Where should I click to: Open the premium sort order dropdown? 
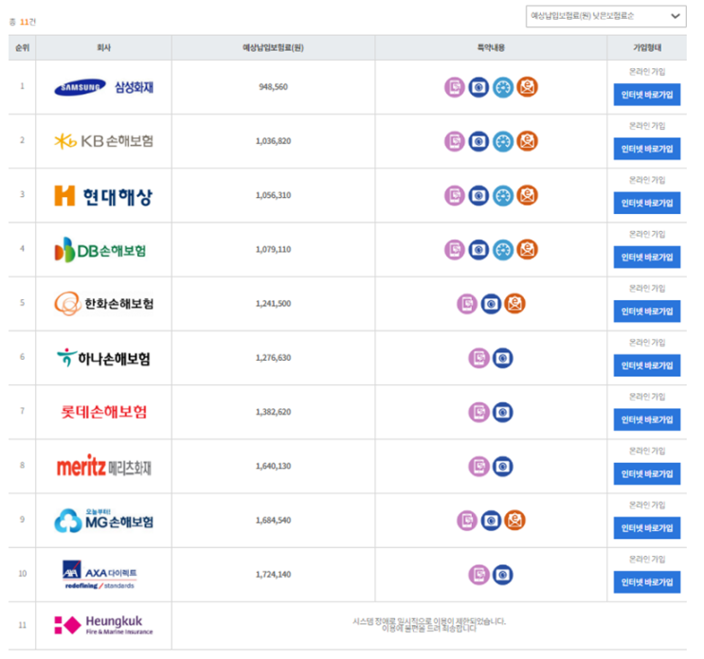coord(605,17)
